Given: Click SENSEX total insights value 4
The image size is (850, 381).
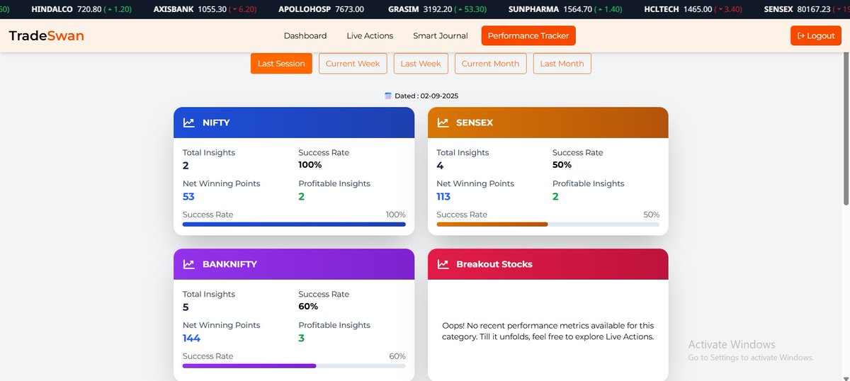Looking at the screenshot, I should 440,165.
